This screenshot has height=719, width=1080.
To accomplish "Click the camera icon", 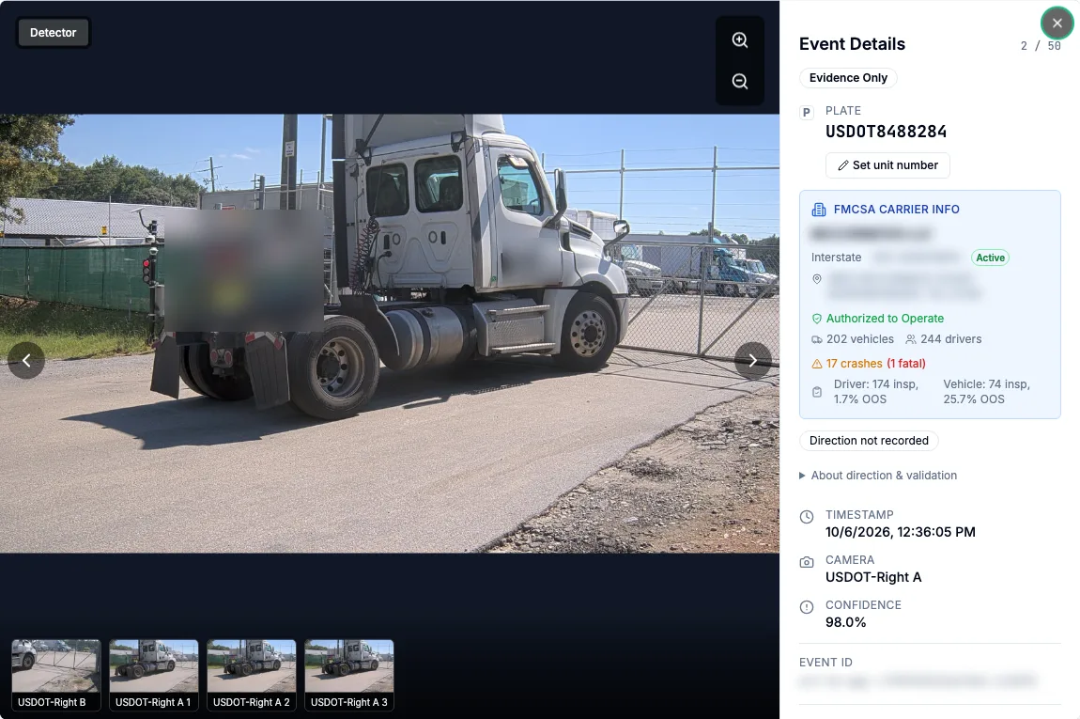I will (807, 563).
